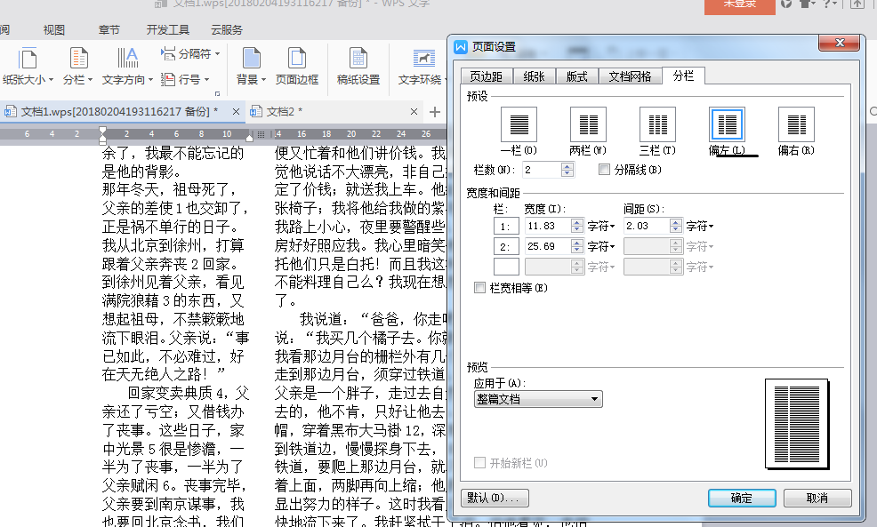Click the WPS logo in dialog title
This screenshot has width=877, height=527.
(461, 46)
